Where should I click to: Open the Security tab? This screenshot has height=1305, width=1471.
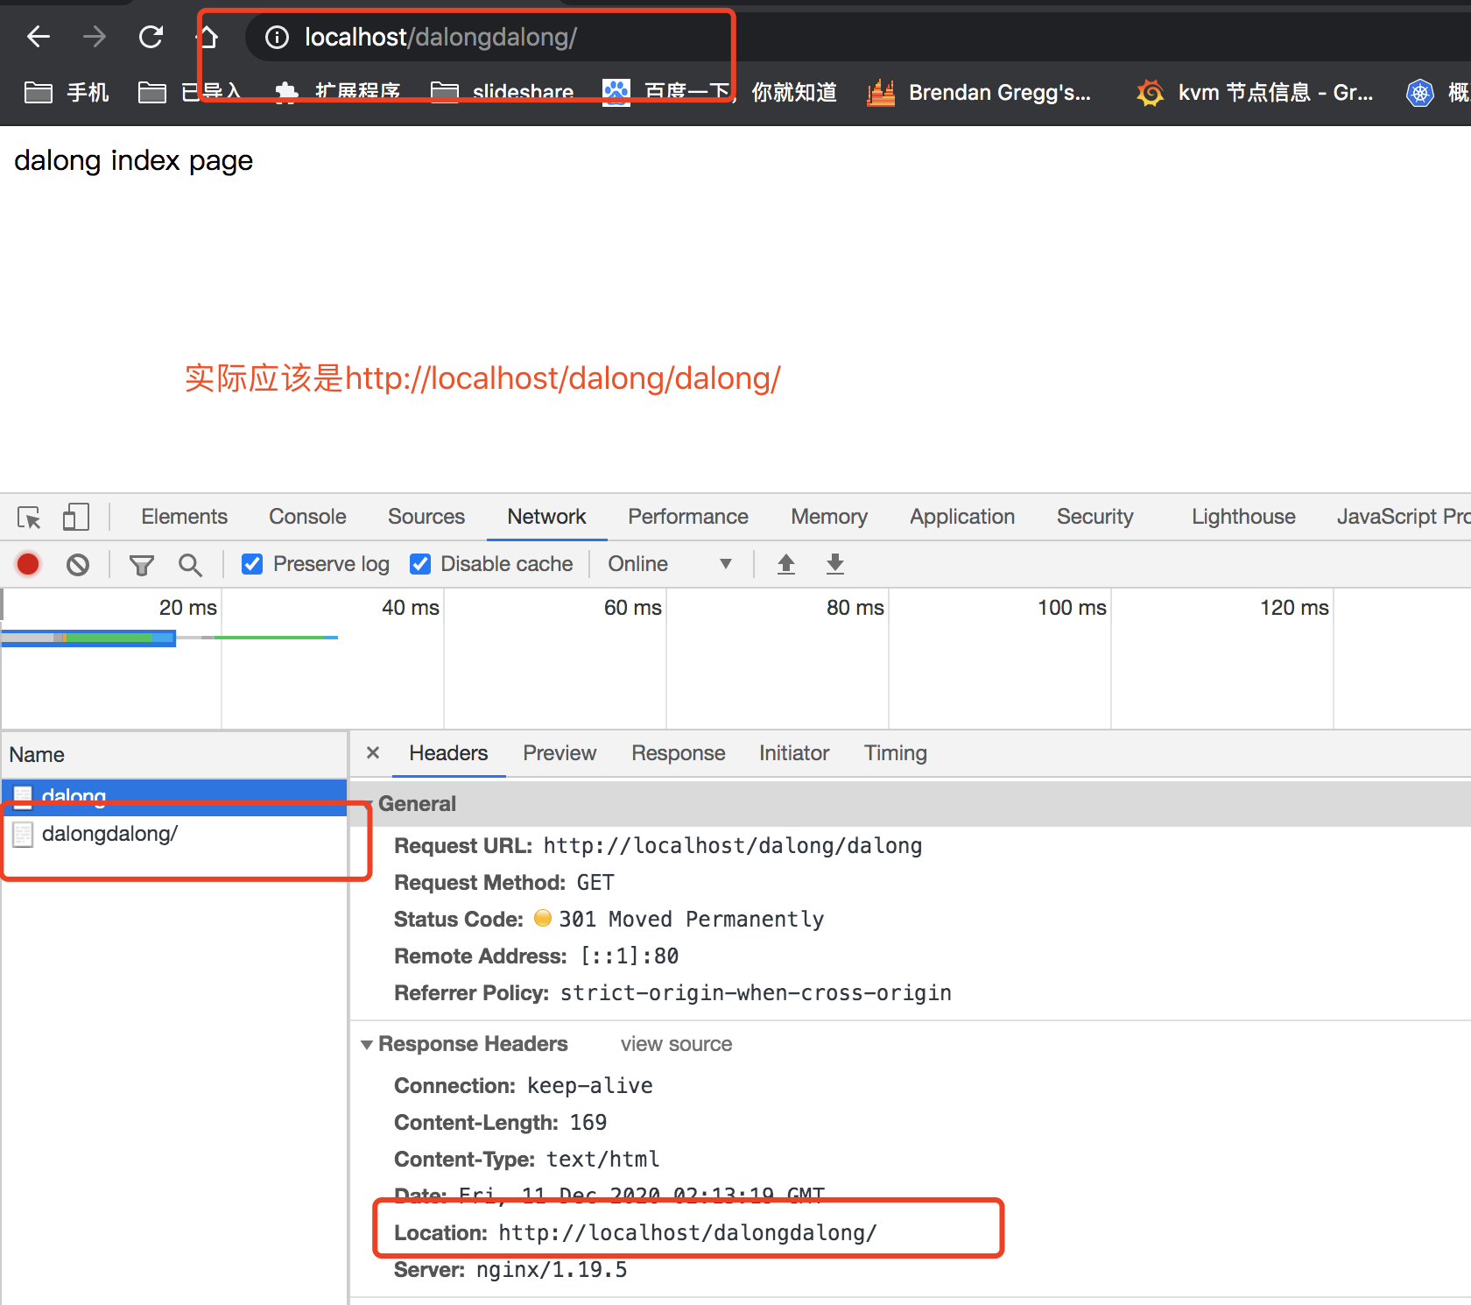(x=1094, y=517)
